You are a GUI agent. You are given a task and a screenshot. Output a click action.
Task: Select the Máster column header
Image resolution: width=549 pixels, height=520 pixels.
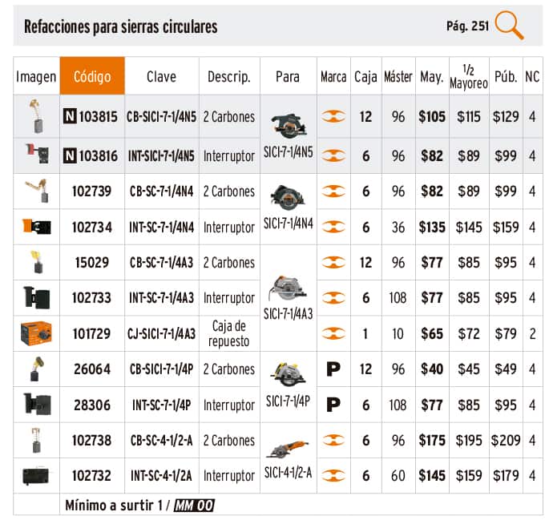[398, 76]
